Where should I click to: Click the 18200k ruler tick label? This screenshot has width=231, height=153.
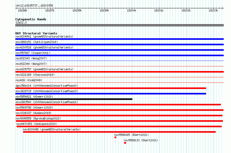132,10
